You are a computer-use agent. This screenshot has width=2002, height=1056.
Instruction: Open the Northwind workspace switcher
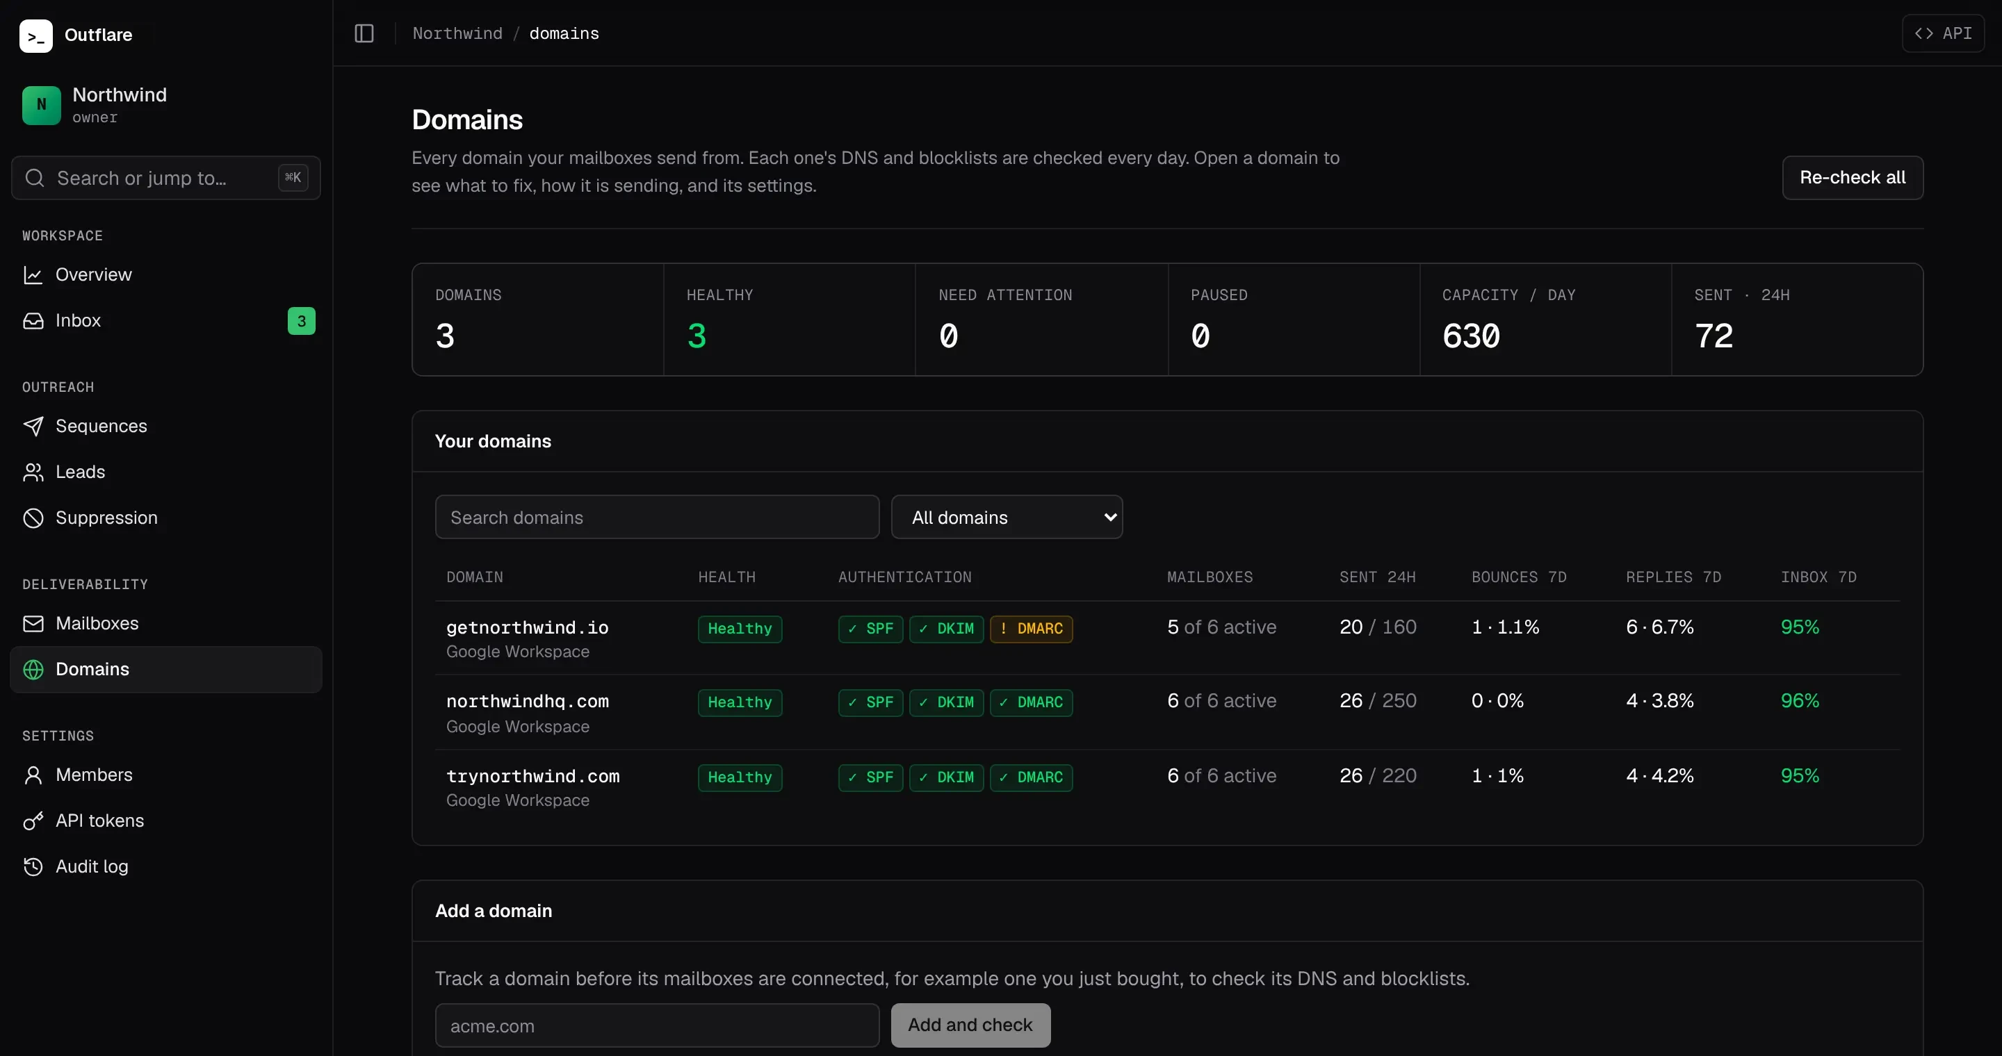(165, 105)
